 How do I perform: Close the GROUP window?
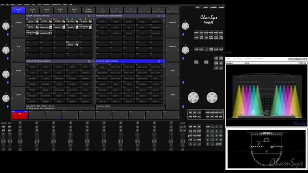[x=94, y=16]
